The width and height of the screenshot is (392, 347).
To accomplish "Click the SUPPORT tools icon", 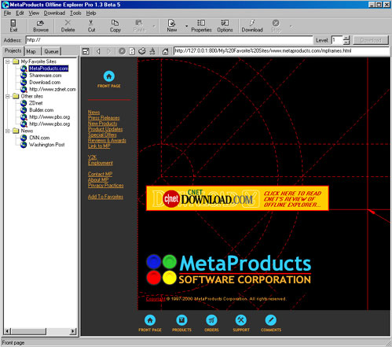I will pyautogui.click(x=241, y=320).
